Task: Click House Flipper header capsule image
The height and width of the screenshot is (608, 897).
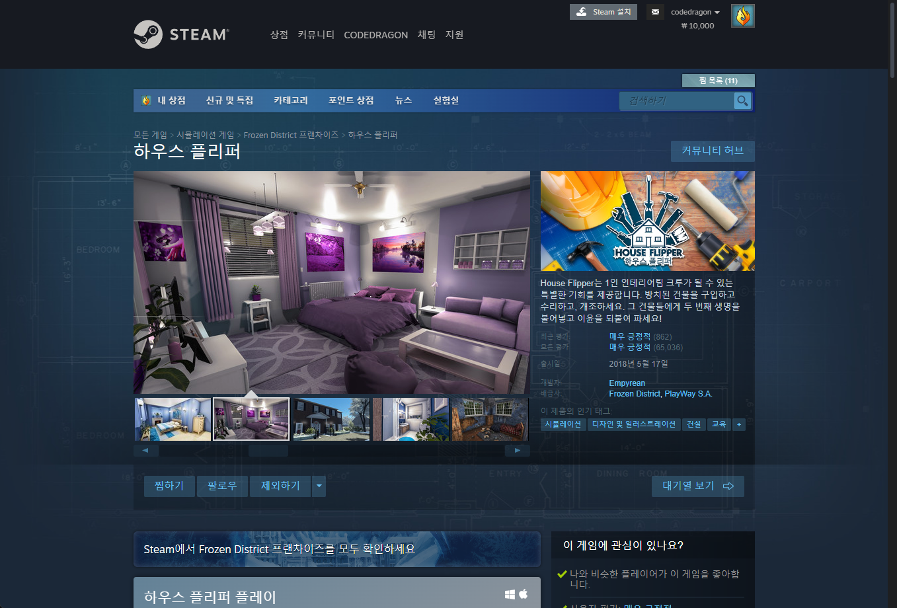Action: 648,221
